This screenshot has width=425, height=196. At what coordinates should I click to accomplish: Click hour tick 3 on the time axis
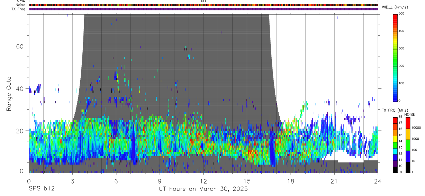click(72, 181)
